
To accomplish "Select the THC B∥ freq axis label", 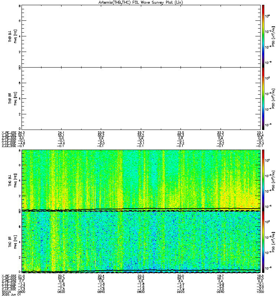I will click(13, 242).
